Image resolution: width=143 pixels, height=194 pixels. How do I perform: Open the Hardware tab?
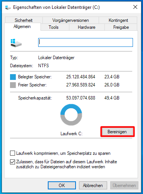87,27
